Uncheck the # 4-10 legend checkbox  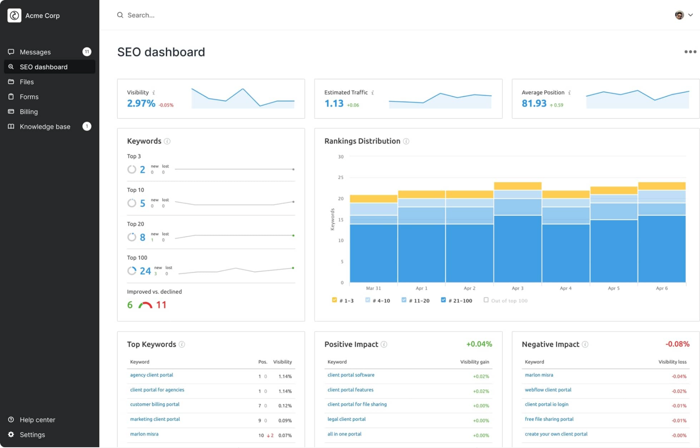[368, 300]
